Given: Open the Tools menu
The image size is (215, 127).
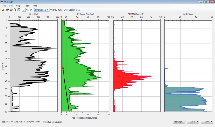Looking at the screenshot, I should tap(27, 6).
